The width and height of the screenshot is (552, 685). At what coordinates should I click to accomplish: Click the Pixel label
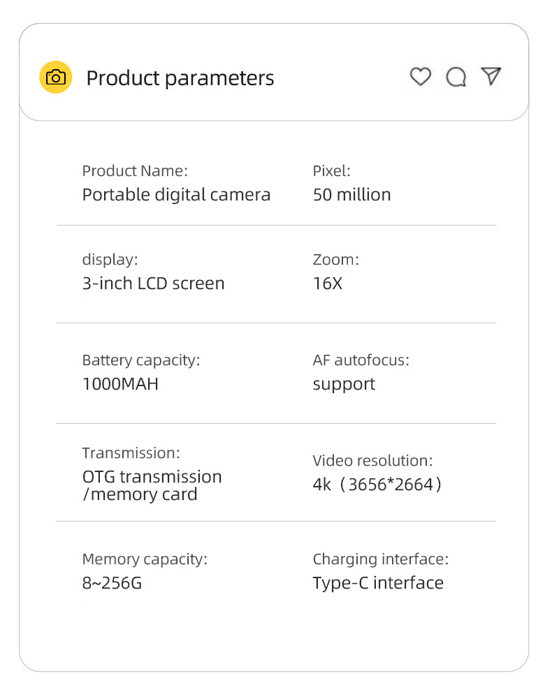coord(331,171)
